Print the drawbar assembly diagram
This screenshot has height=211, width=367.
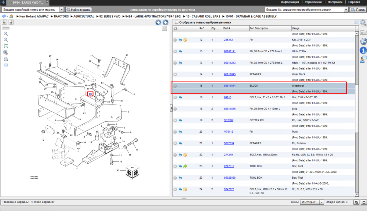pyautogui.click(x=6, y=59)
